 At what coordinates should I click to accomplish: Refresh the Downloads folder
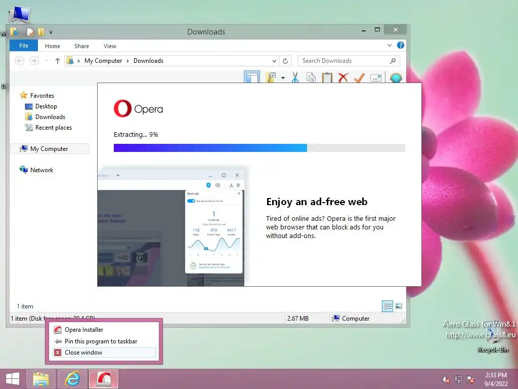pos(285,61)
